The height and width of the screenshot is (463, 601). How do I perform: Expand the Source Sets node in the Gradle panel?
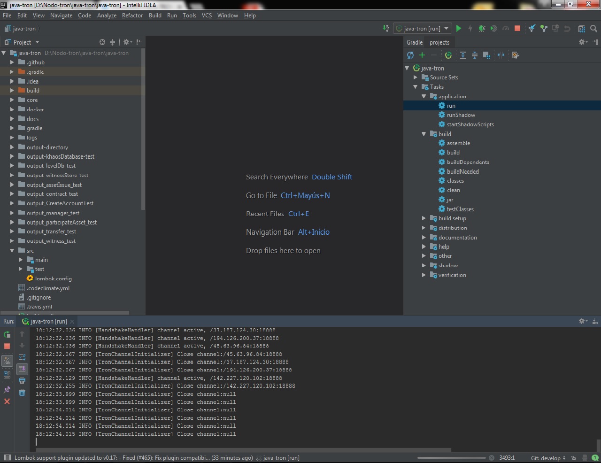[416, 77]
